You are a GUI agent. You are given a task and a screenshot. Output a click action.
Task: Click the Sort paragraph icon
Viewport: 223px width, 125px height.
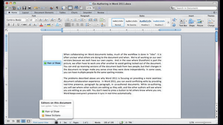coord(103,25)
